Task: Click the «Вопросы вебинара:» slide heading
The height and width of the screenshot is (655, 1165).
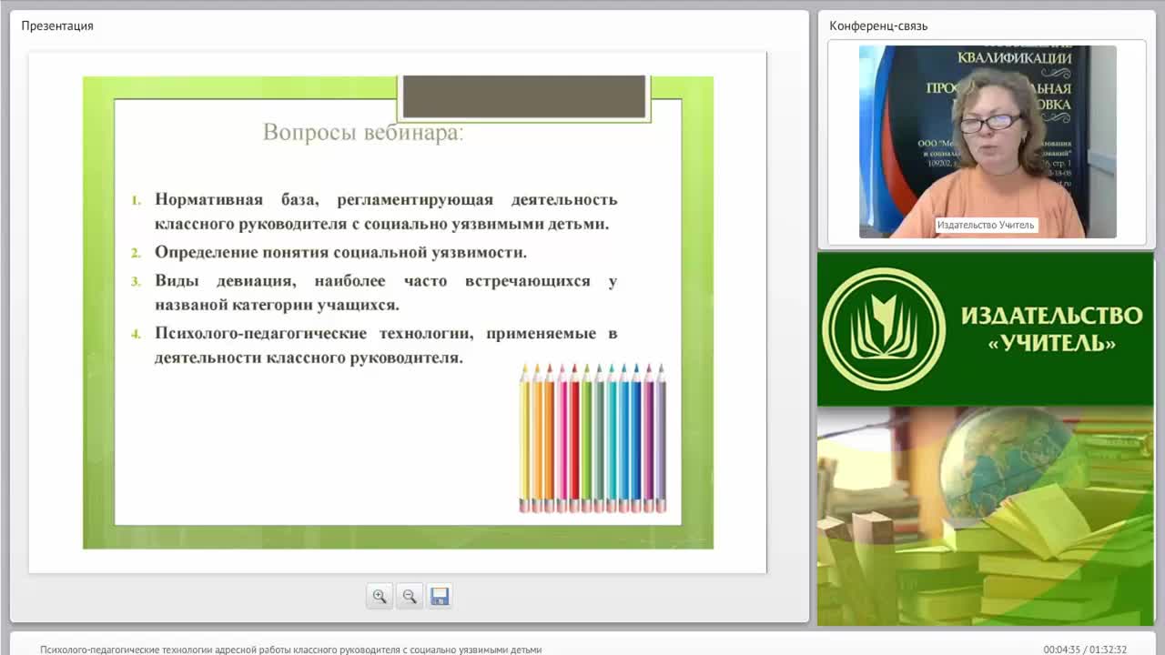Action: pyautogui.click(x=363, y=133)
